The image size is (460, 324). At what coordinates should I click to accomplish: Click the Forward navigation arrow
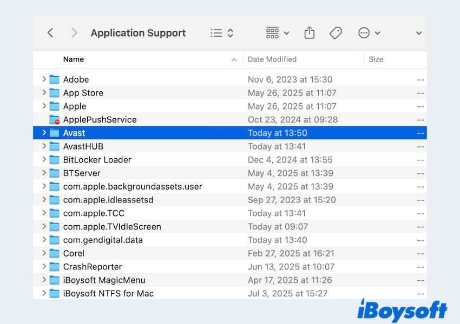pos(74,33)
